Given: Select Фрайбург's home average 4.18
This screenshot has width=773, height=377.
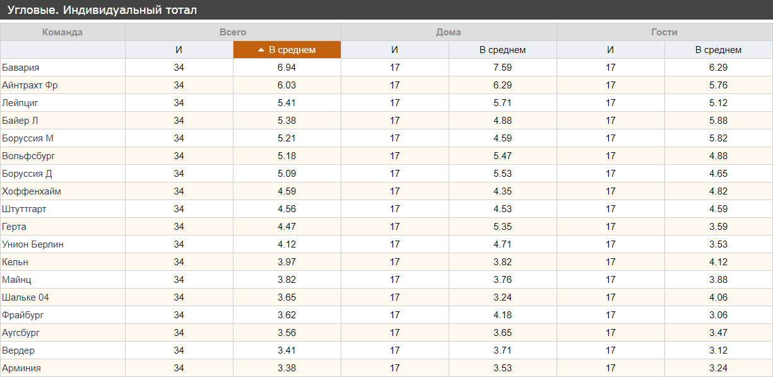Looking at the screenshot, I should [x=503, y=315].
